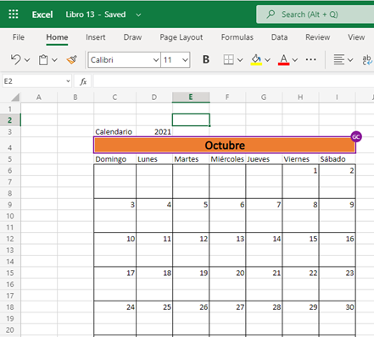Image resolution: width=374 pixels, height=337 pixels.
Task: Open the Page Layout tab
Action: tap(181, 37)
